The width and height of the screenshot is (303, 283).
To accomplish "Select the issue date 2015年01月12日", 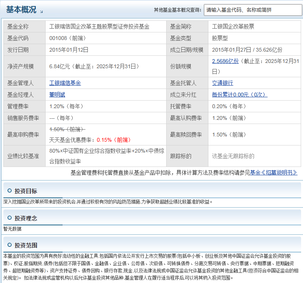I will click(69, 50).
